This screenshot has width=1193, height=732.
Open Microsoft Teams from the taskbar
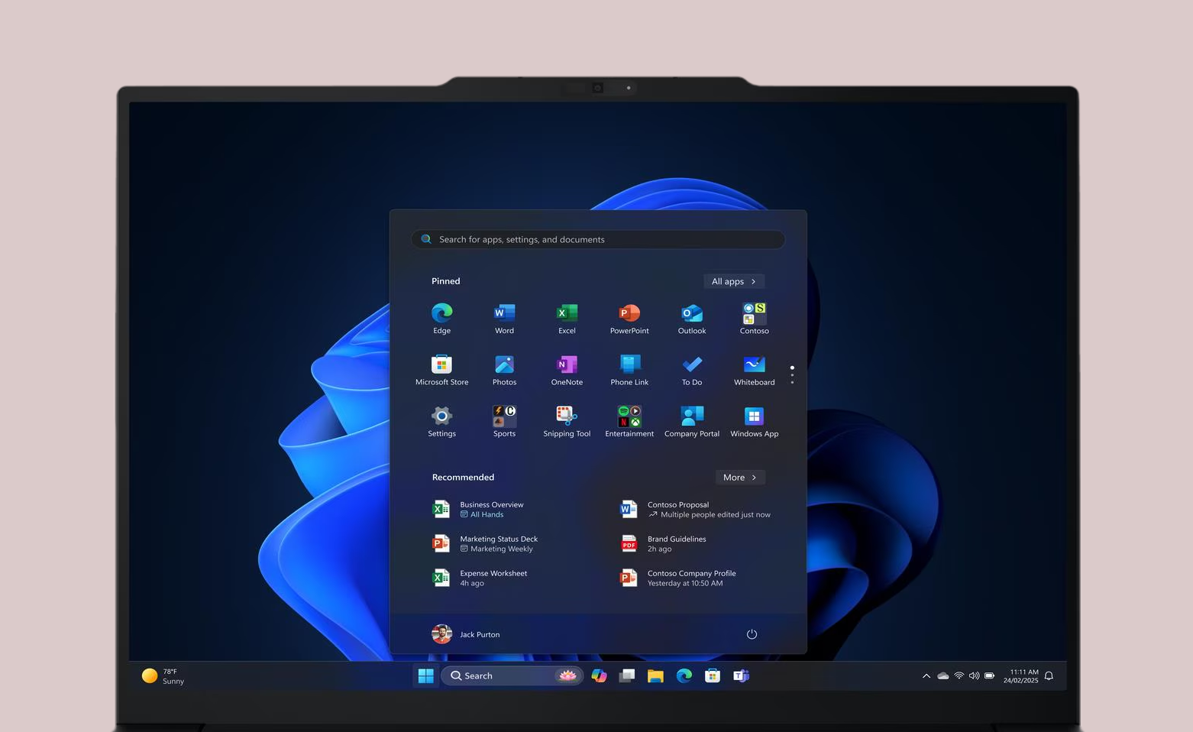pos(741,676)
